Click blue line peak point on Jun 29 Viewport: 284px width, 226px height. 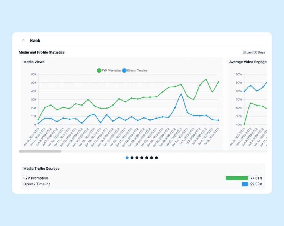[x=181, y=94]
